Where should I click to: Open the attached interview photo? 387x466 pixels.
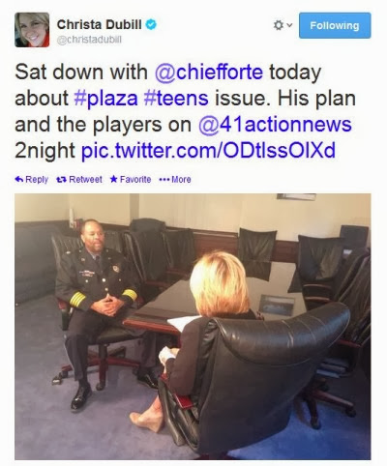(x=193, y=327)
